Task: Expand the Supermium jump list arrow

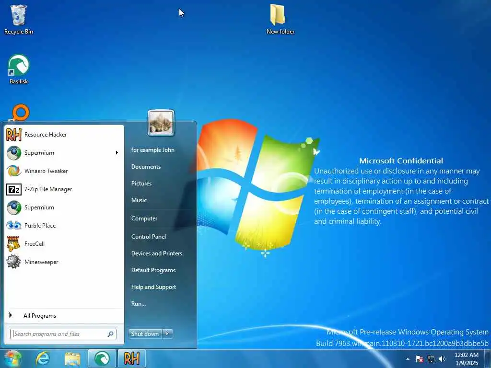Action: pos(117,153)
